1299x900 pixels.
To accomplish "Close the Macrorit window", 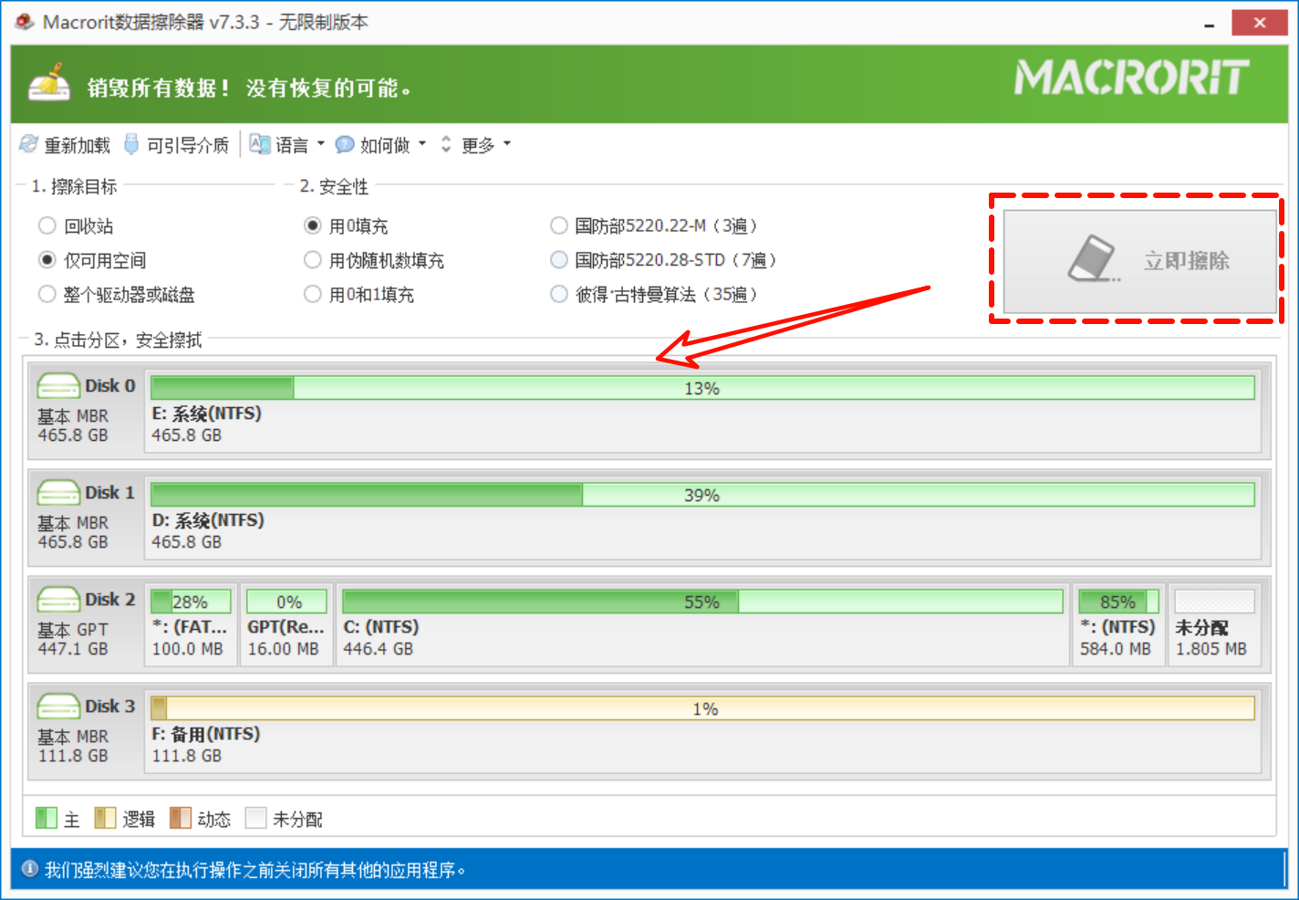I will pos(1260,23).
